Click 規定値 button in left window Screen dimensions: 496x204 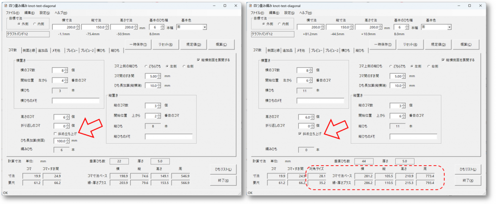tap(194, 44)
